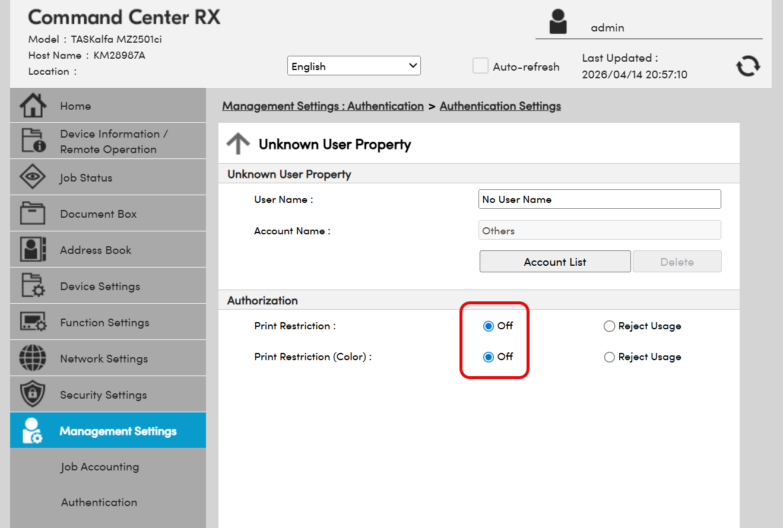Screen dimensions: 783x528
Task: Set Print Restriction (Color) to Reject Usage
Action: tap(609, 357)
